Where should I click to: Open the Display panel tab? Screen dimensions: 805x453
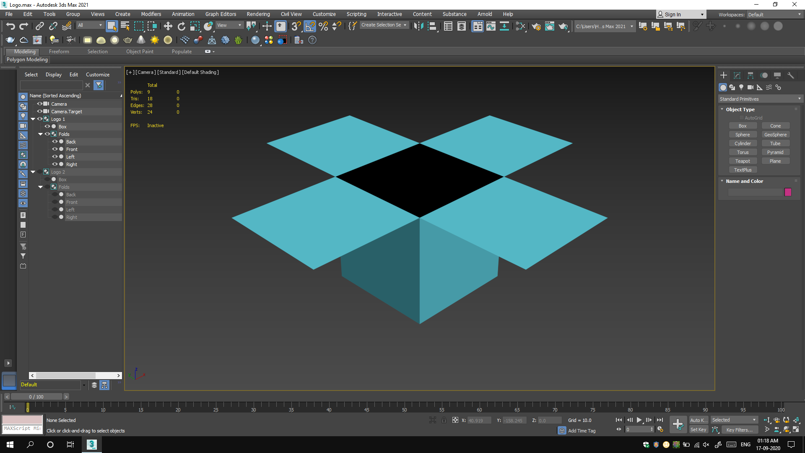coord(777,75)
